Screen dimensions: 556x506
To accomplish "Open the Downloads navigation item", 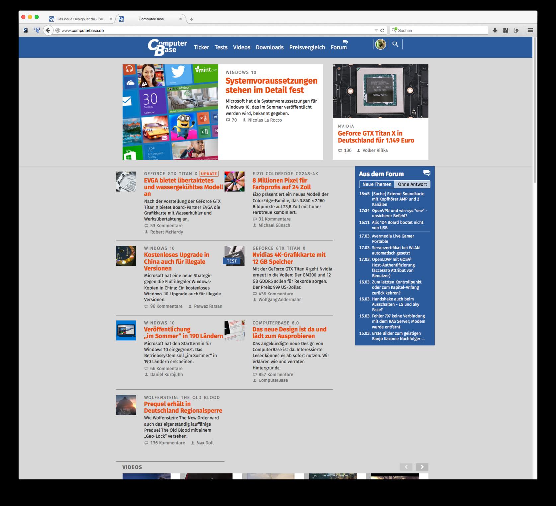I will (270, 47).
